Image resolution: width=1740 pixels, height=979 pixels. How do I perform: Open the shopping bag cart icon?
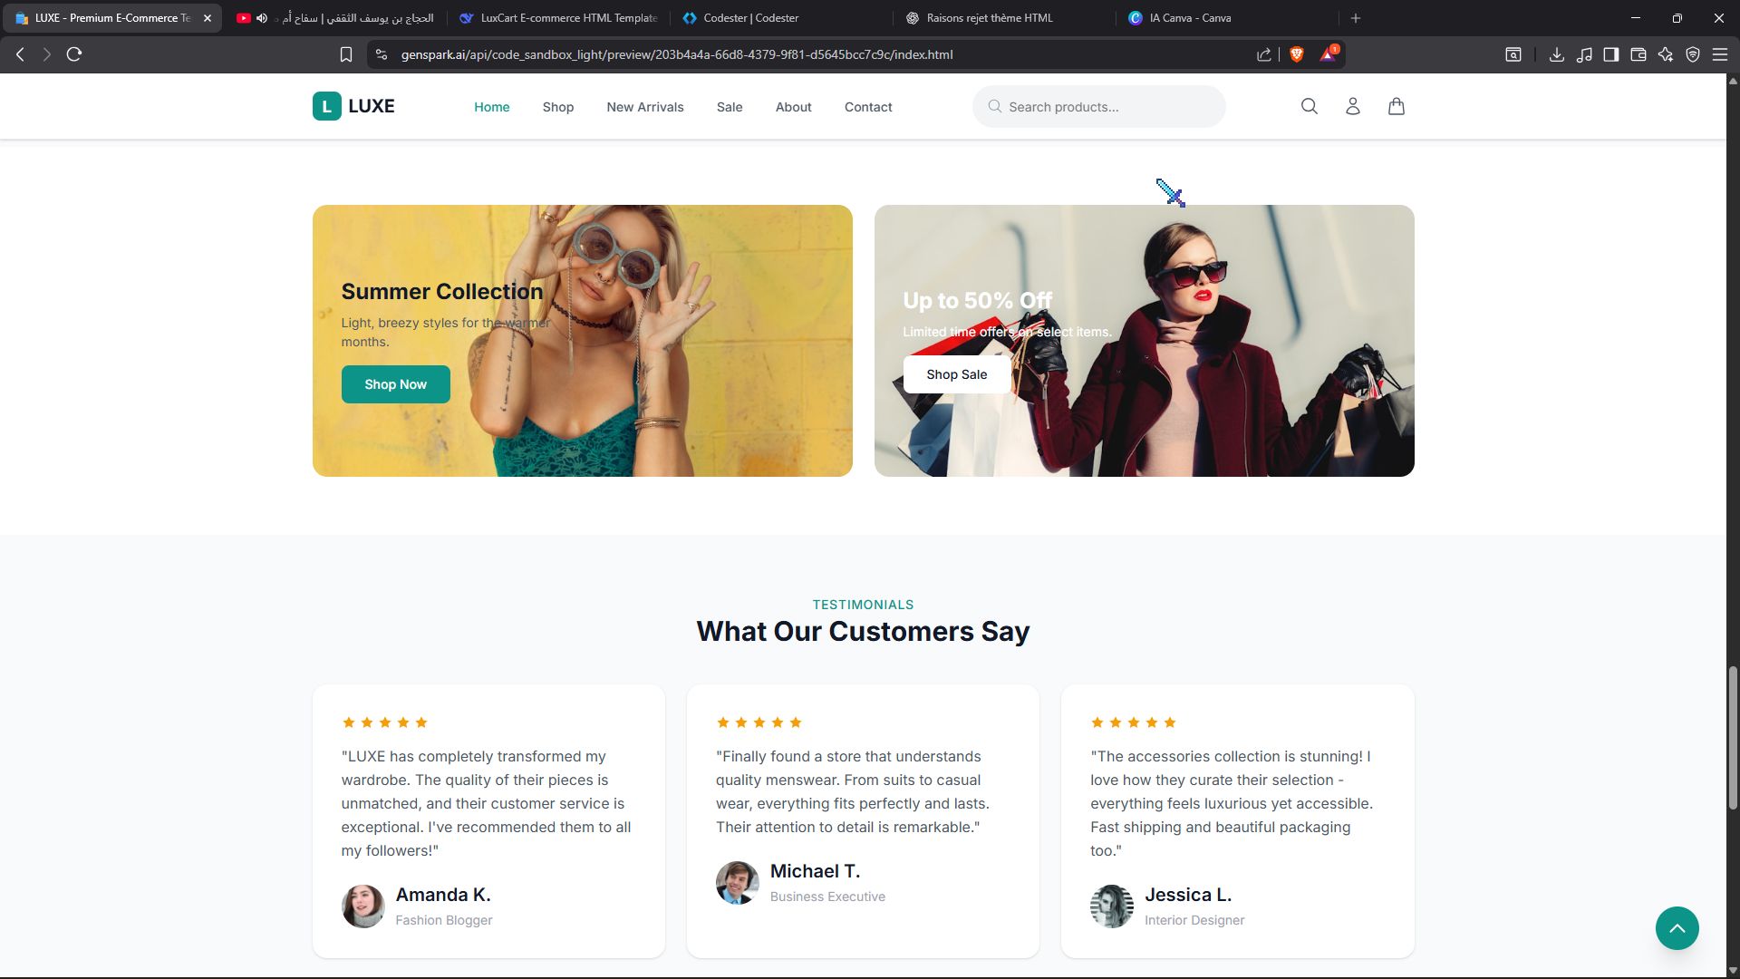coord(1396,106)
